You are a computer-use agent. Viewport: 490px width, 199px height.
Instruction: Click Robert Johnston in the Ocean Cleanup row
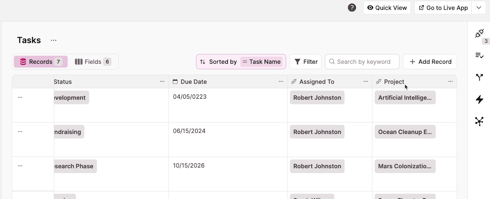tap(317, 132)
